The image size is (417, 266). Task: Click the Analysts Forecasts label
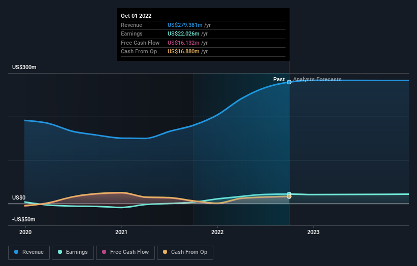pyautogui.click(x=317, y=79)
